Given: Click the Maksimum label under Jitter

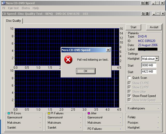Looking at the screenshot, I should [94, 123].
